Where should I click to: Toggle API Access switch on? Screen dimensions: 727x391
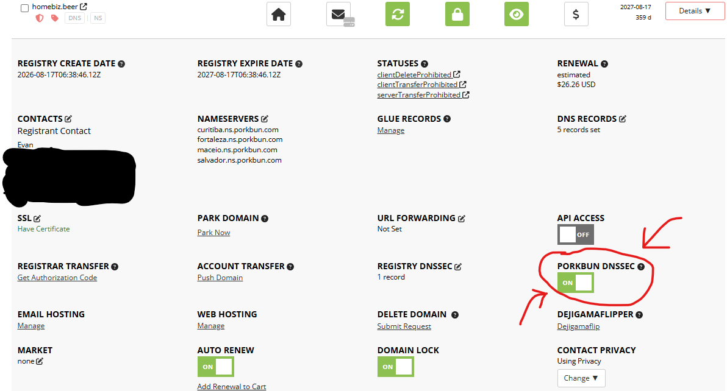click(x=575, y=234)
